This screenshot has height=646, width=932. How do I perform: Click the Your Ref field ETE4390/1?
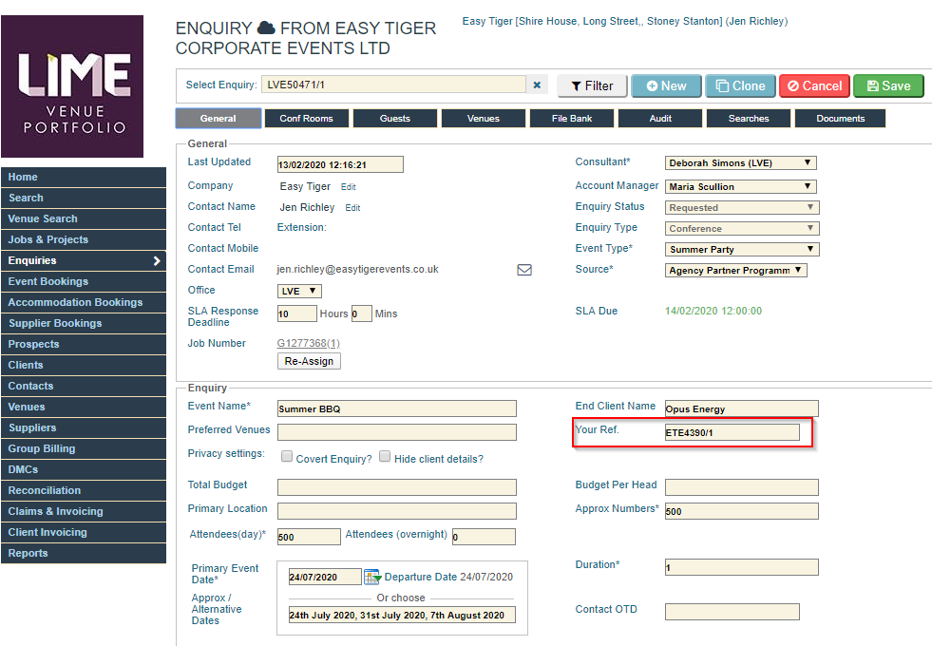coord(732,432)
